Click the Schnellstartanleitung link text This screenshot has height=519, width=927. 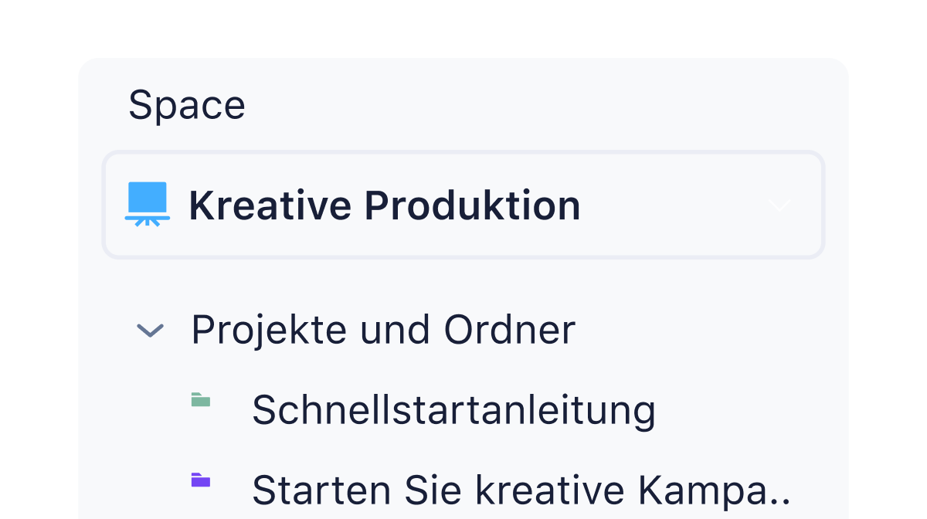coord(454,409)
